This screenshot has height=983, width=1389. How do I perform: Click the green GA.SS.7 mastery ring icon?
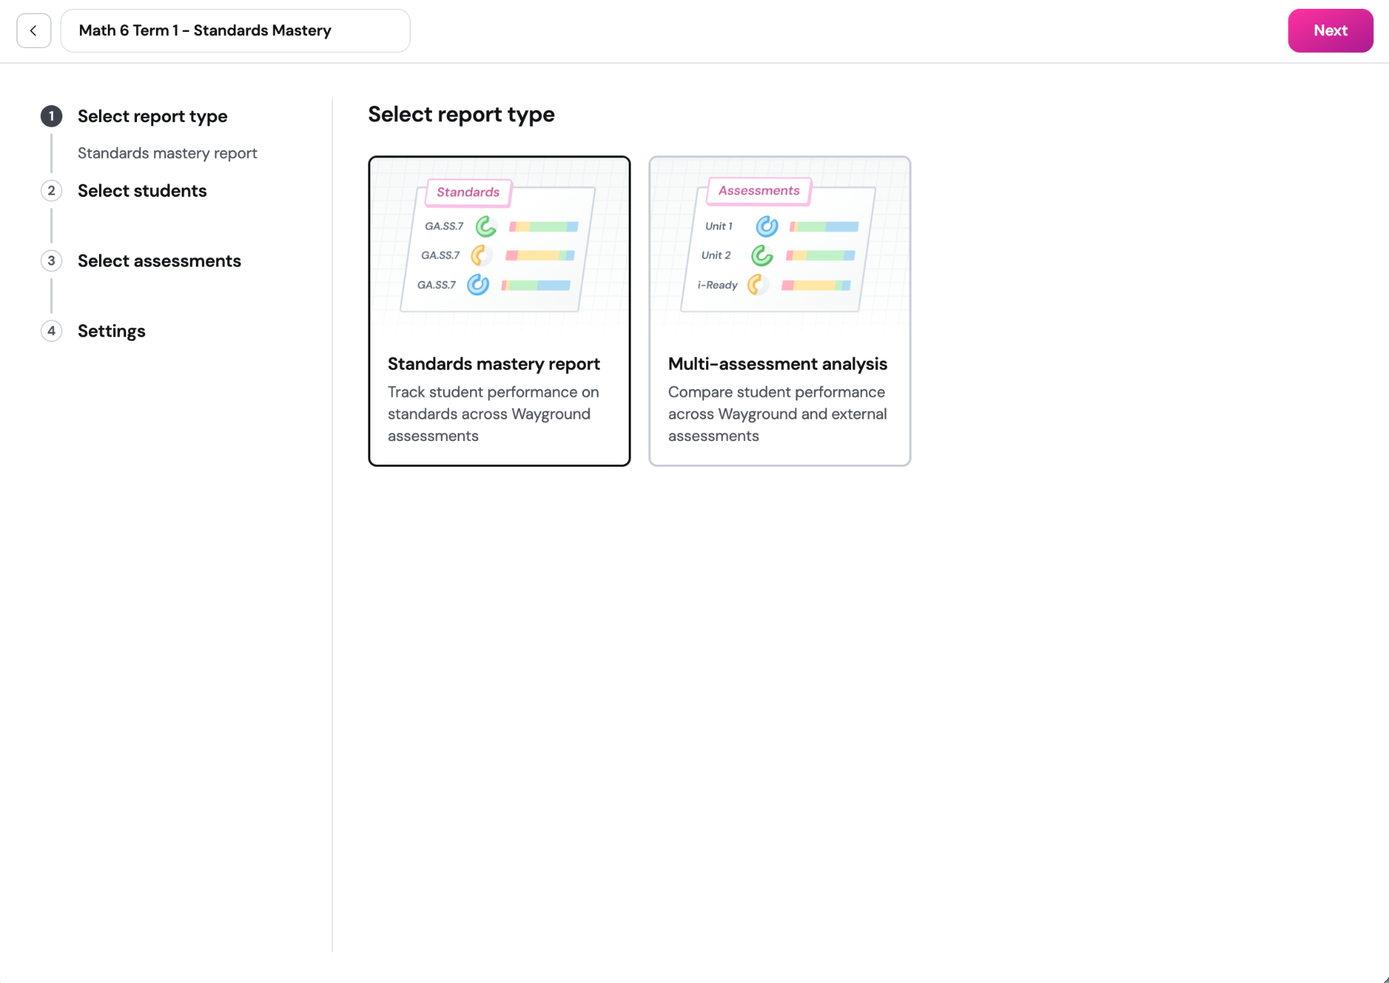pyautogui.click(x=486, y=226)
